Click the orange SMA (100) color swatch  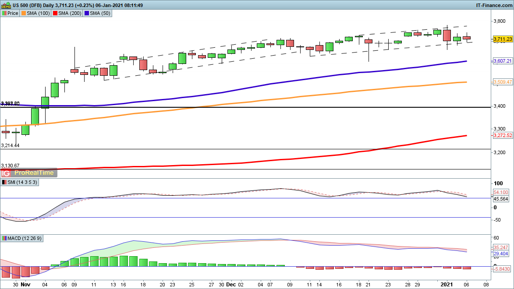[23, 14]
